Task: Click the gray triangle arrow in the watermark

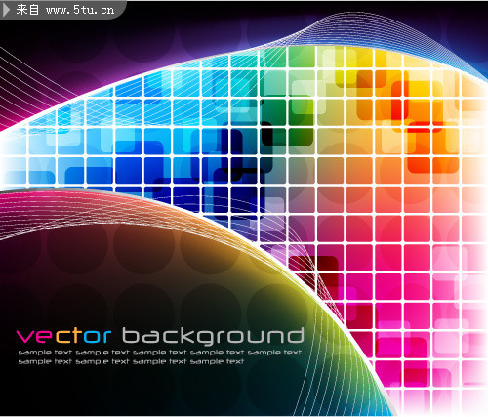Action: coord(6,10)
